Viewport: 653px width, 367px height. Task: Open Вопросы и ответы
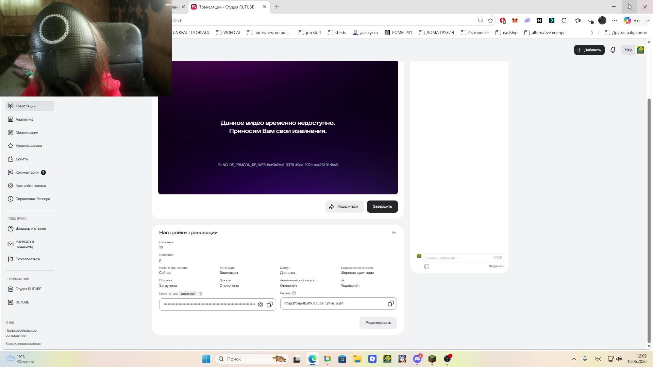(x=30, y=228)
